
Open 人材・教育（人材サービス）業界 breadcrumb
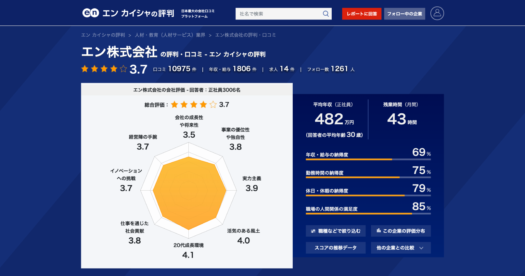170,35
